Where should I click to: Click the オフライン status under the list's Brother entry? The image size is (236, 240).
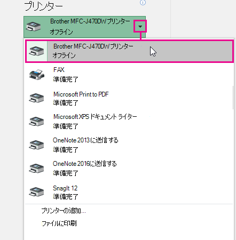(x=64, y=55)
